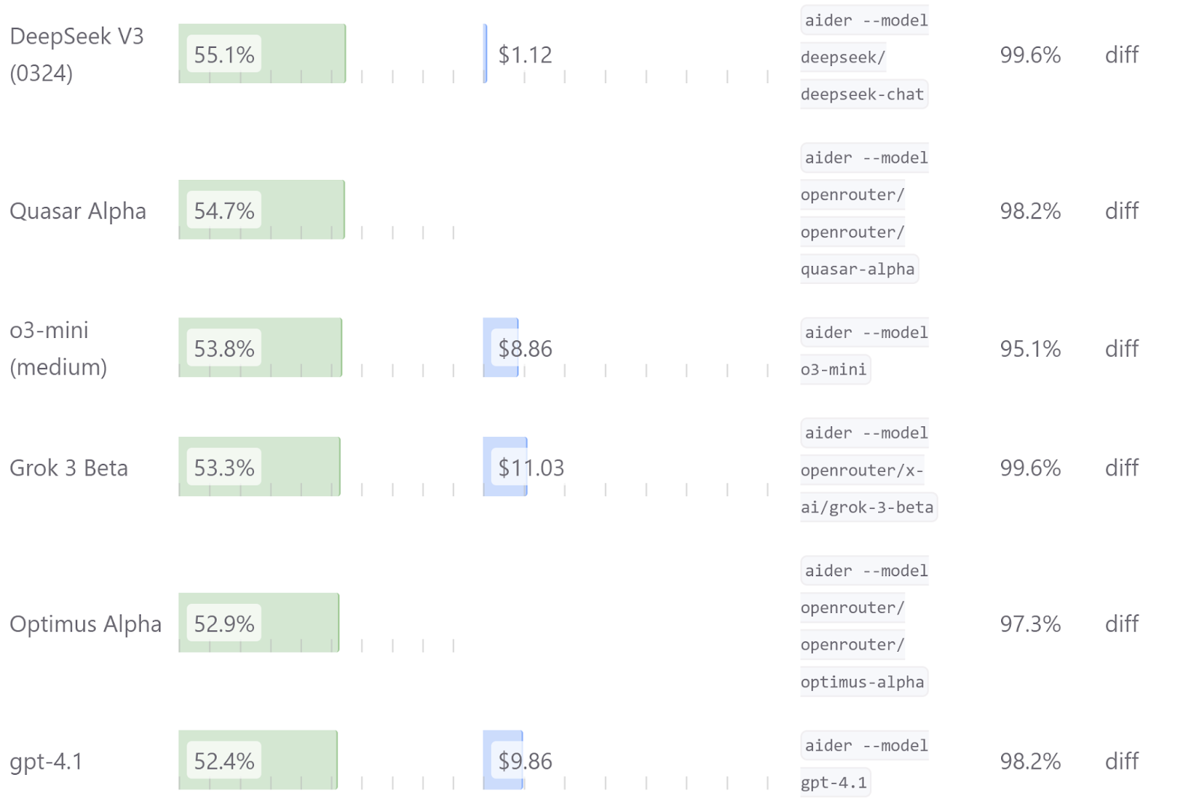The height and width of the screenshot is (807, 1199).
Task: Click the 97.3% correct format value
Action: (1030, 624)
